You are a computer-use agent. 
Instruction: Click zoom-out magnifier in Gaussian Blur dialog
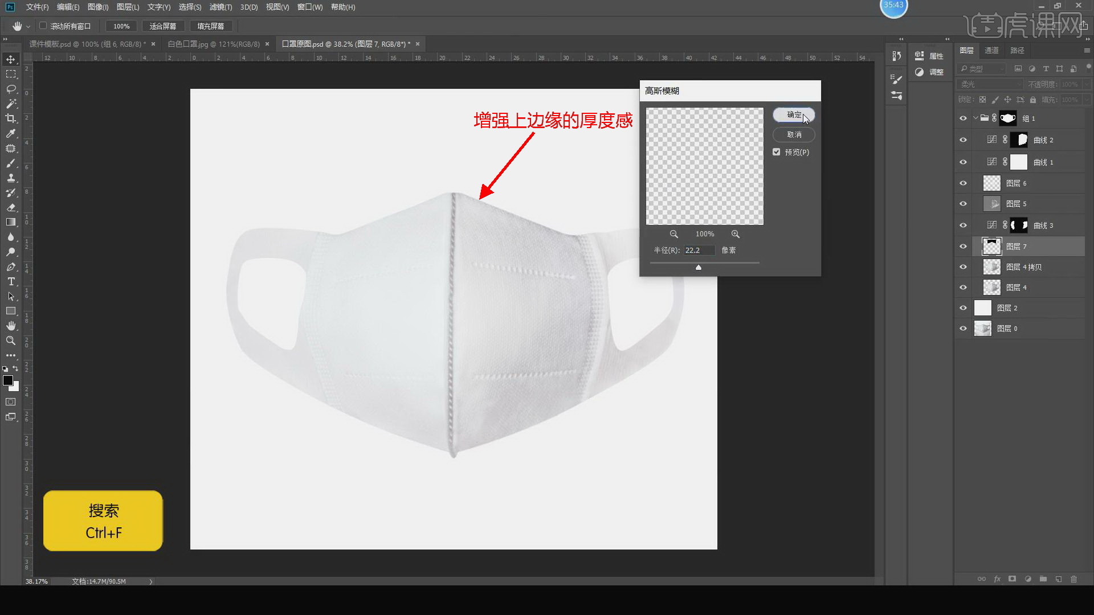(673, 234)
